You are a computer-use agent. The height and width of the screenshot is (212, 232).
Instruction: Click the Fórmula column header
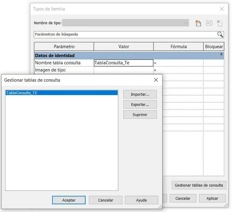tap(178, 47)
